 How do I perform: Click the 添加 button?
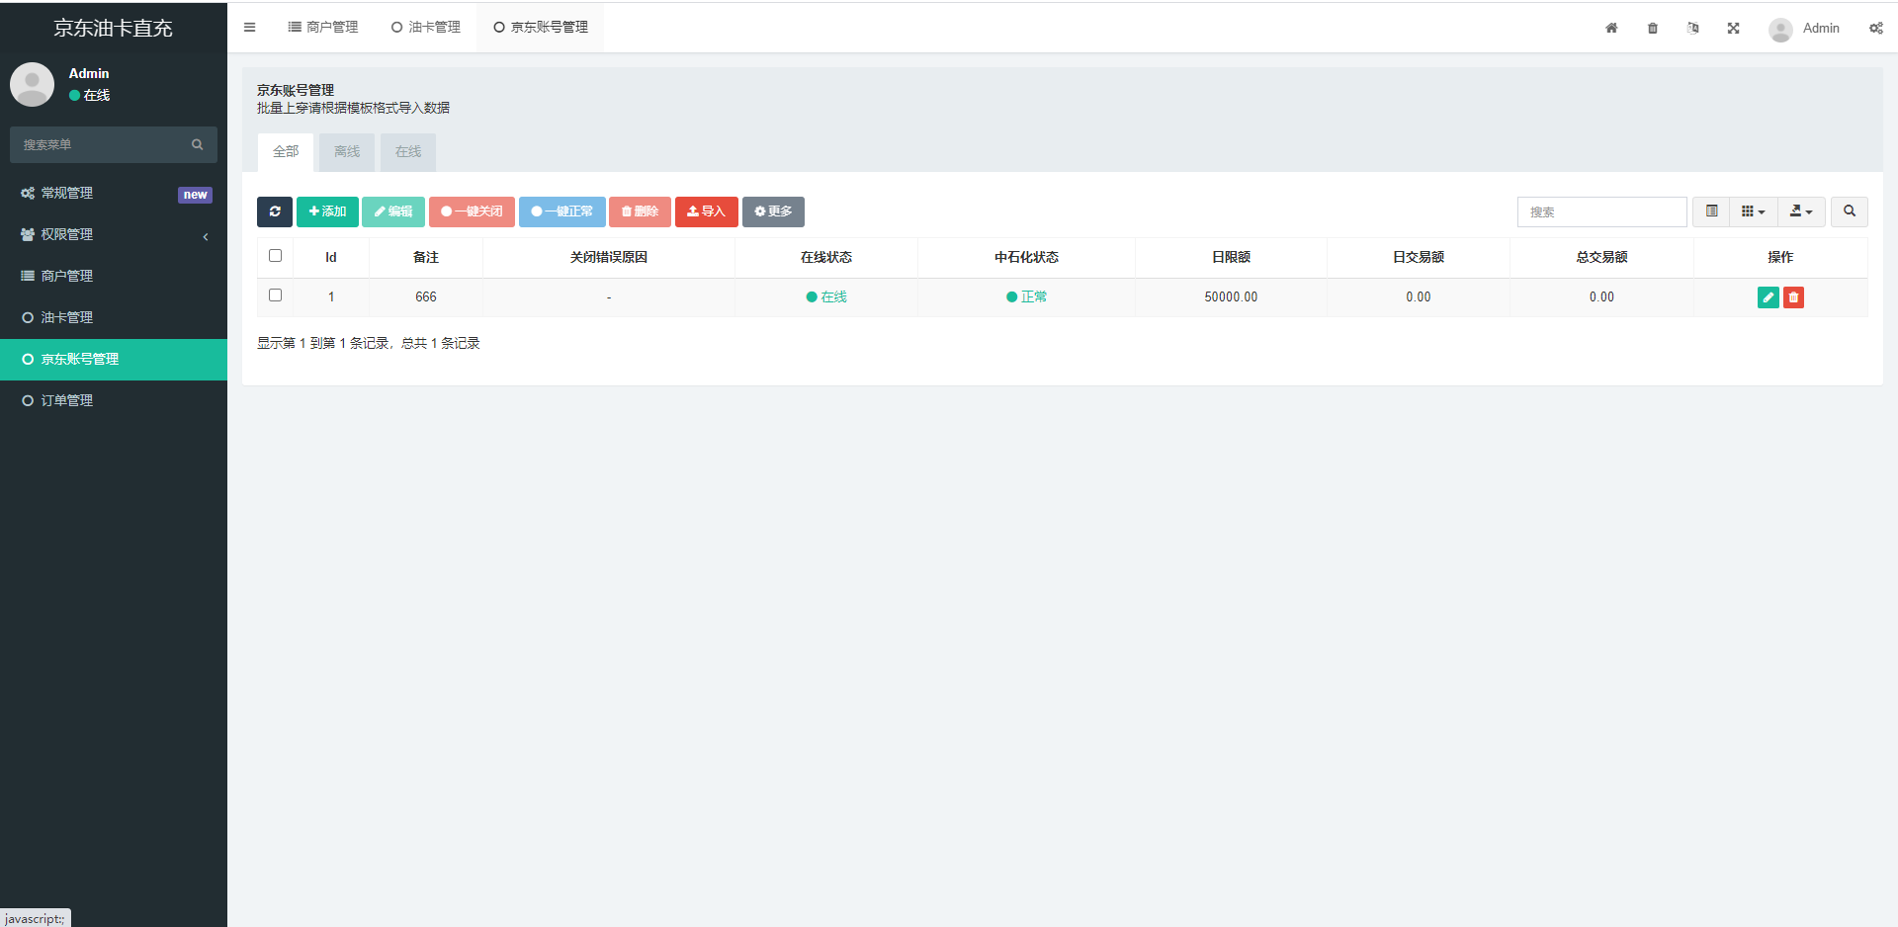(327, 211)
